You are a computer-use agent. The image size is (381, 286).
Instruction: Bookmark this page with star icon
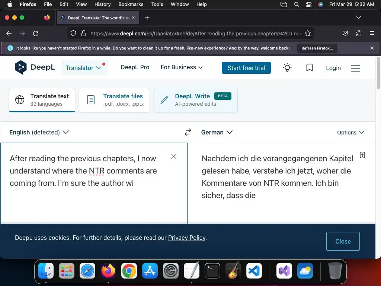point(308,33)
